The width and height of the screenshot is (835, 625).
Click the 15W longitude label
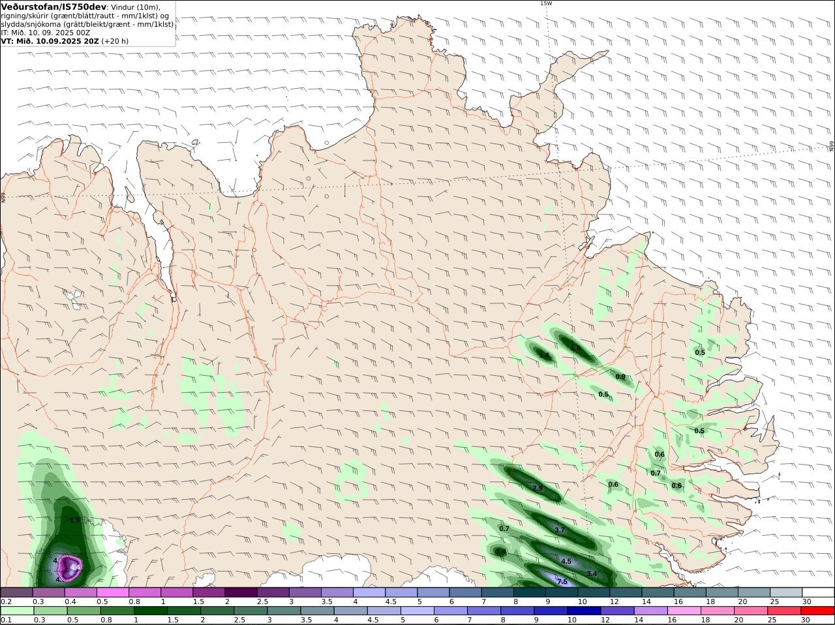pos(546,3)
